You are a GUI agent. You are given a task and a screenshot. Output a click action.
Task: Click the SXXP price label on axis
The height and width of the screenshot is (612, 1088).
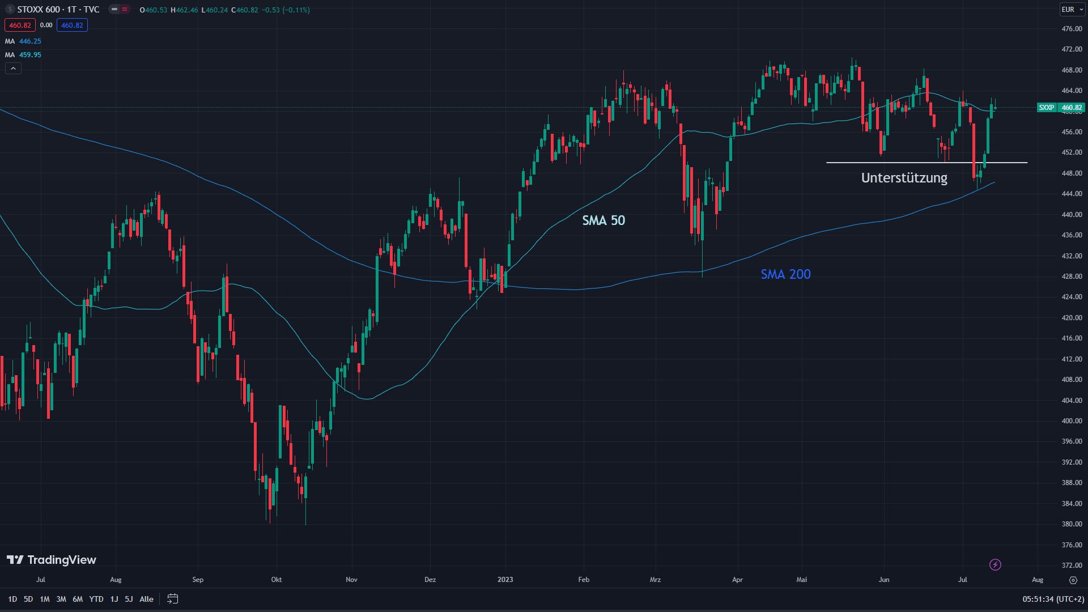[1047, 108]
